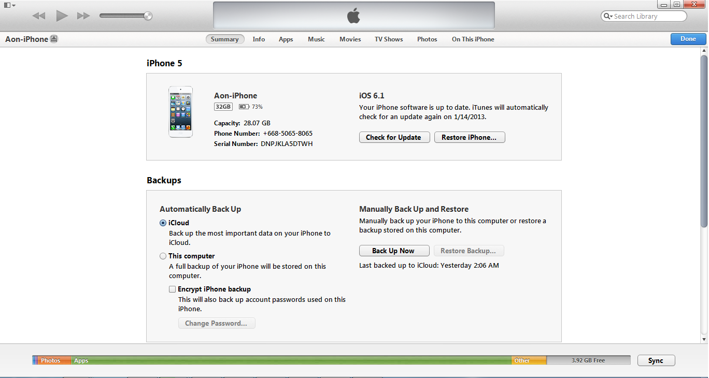This screenshot has height=378, width=709.
Task: Open the iTunes menu icon dropdown
Action: [x=9, y=5]
